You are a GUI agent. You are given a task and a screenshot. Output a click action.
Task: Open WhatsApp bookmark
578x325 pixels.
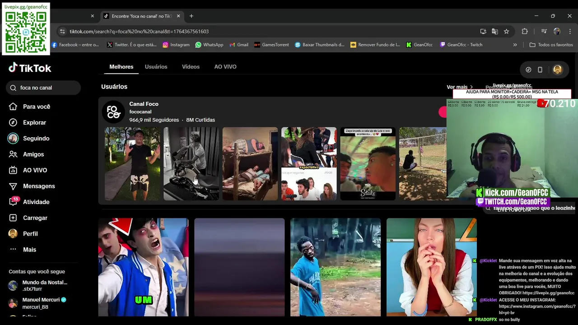click(x=209, y=45)
